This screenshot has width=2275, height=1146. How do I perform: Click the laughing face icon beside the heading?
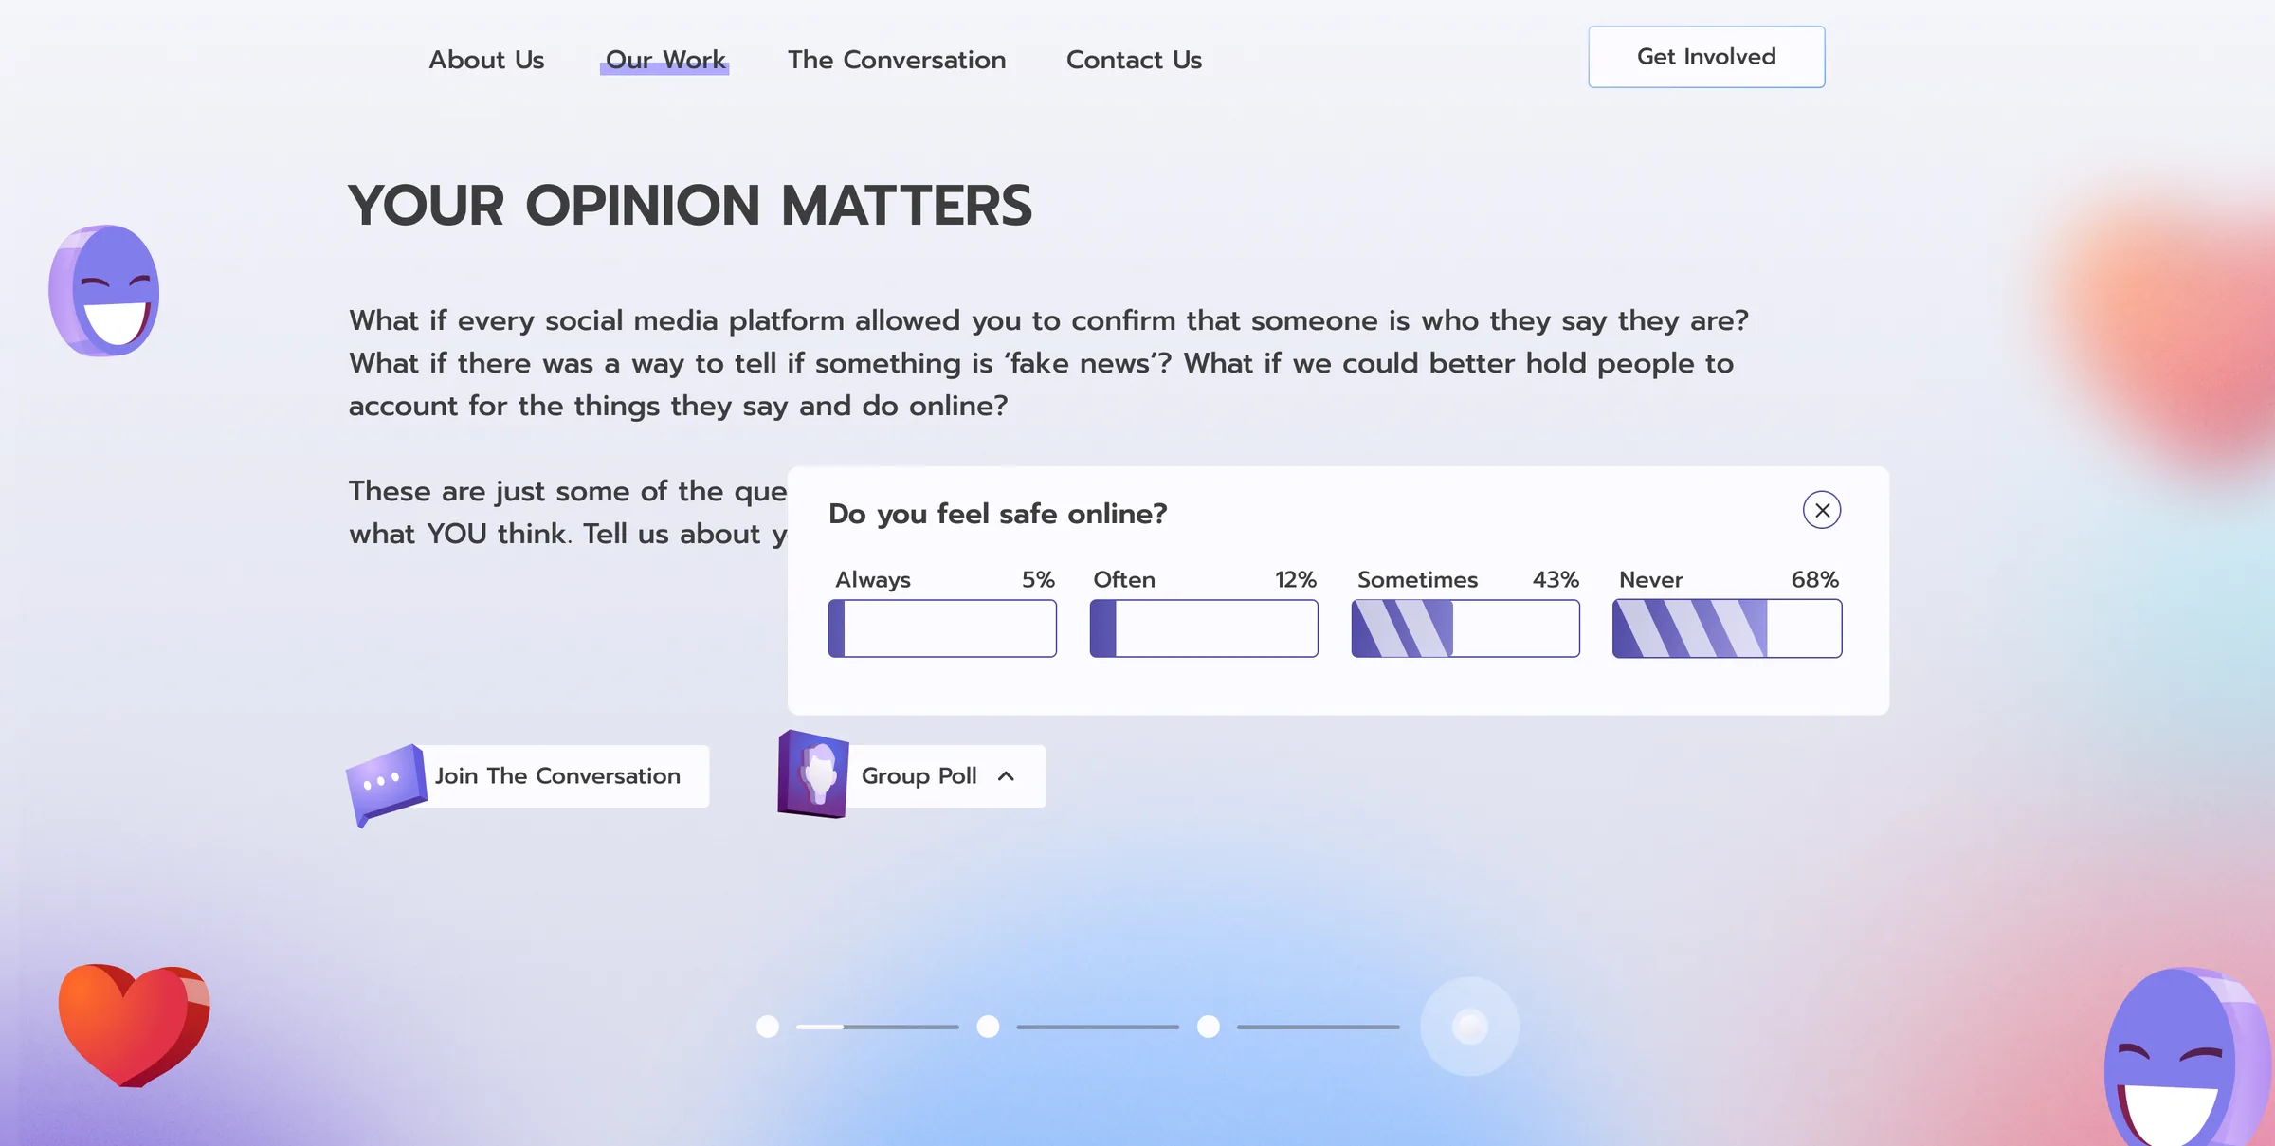pyautogui.click(x=104, y=290)
